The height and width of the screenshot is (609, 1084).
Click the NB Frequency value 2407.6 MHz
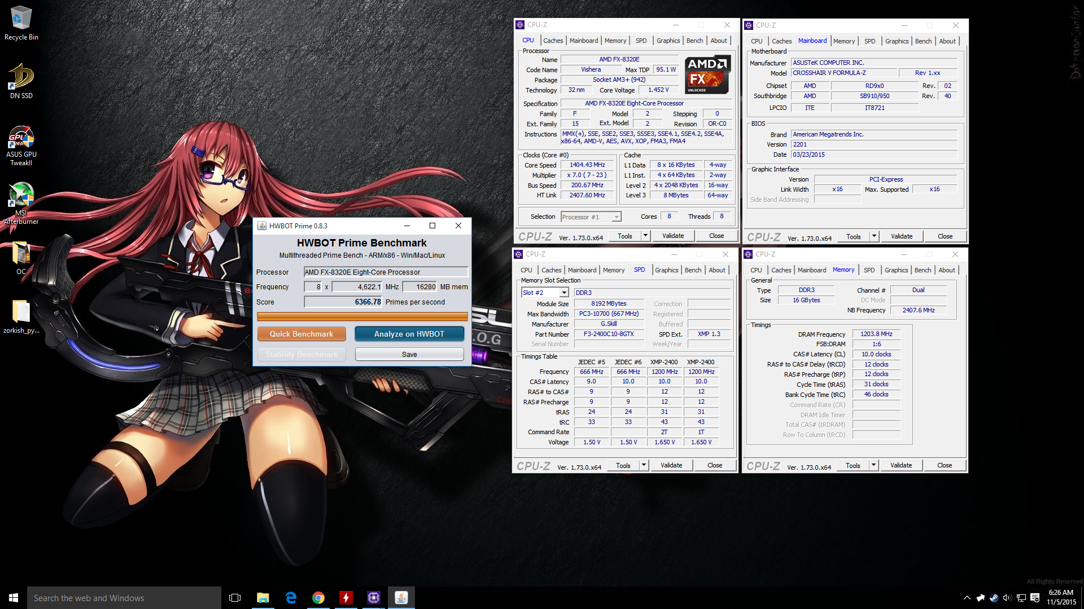coord(918,310)
